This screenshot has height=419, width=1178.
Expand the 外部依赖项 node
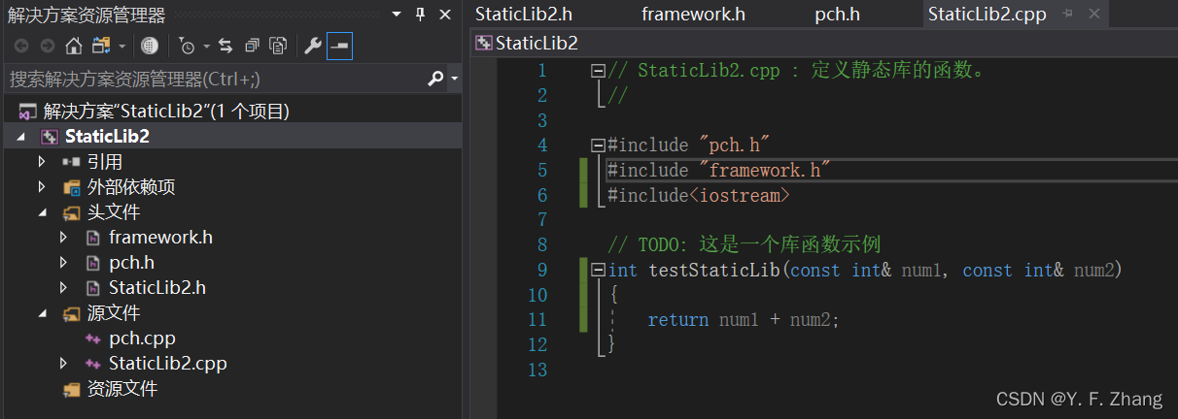click(x=42, y=187)
